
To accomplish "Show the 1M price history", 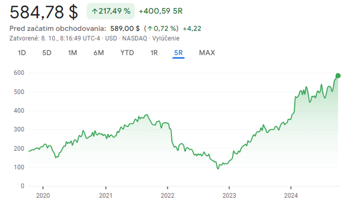I will coord(72,53).
